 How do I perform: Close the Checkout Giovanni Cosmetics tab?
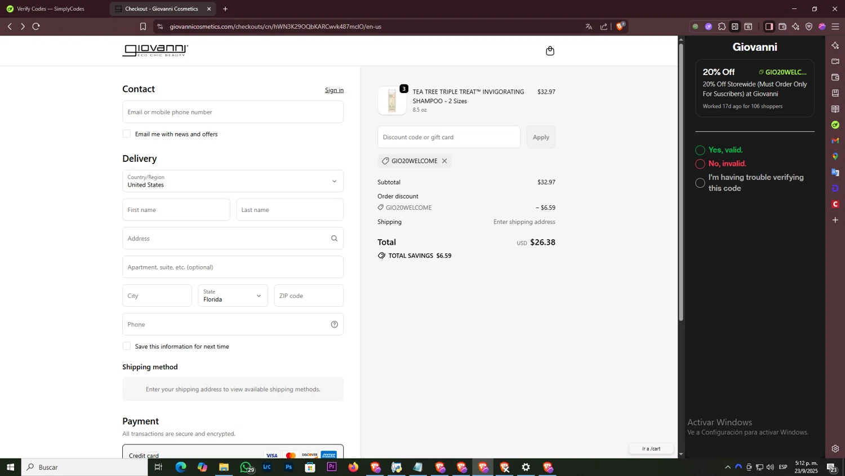(209, 9)
